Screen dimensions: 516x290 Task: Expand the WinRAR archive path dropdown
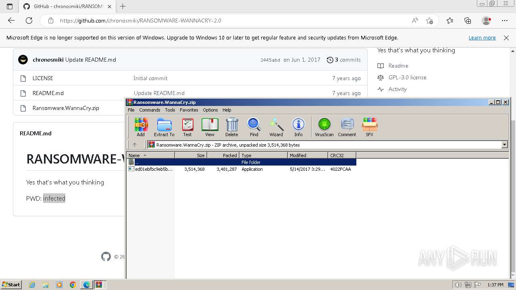tap(504, 145)
